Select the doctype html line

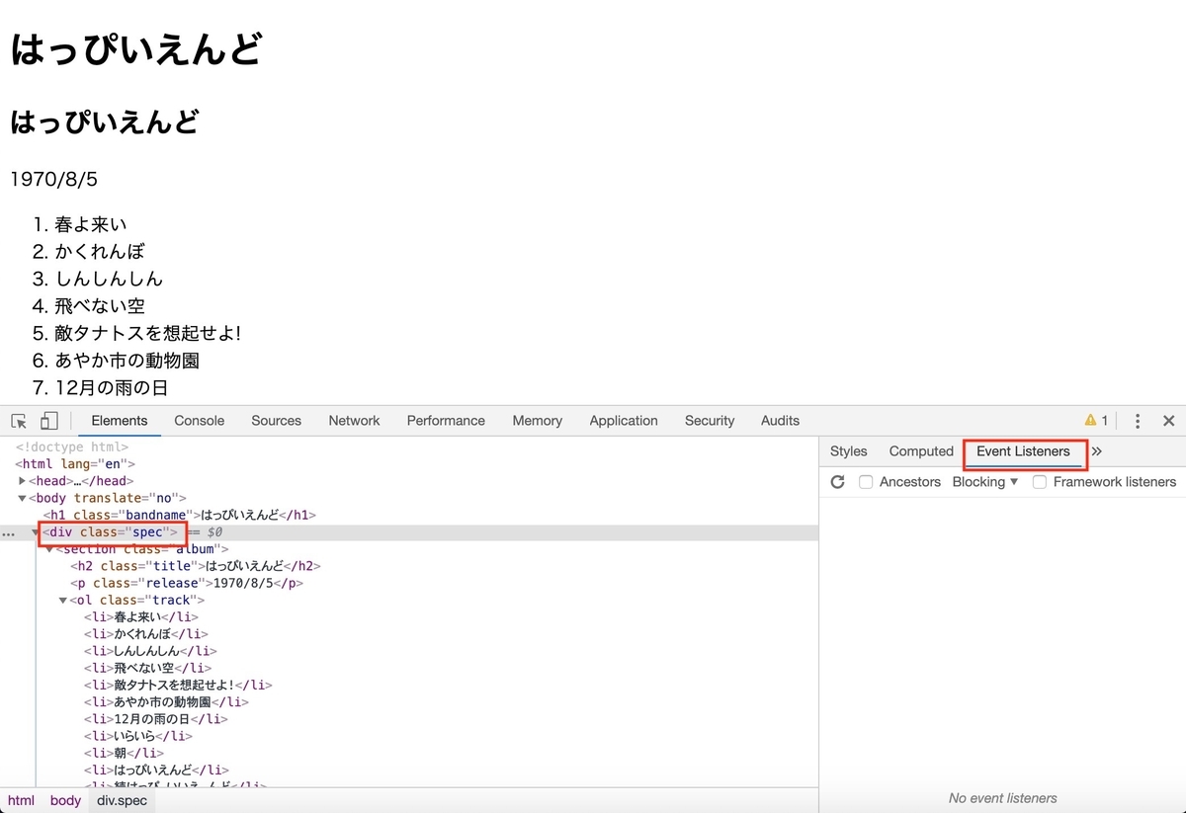72,447
